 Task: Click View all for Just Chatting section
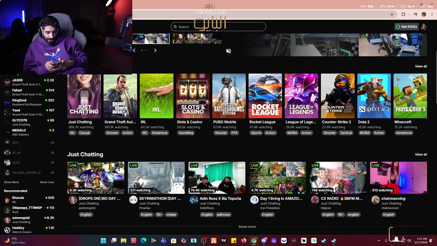pos(421,154)
